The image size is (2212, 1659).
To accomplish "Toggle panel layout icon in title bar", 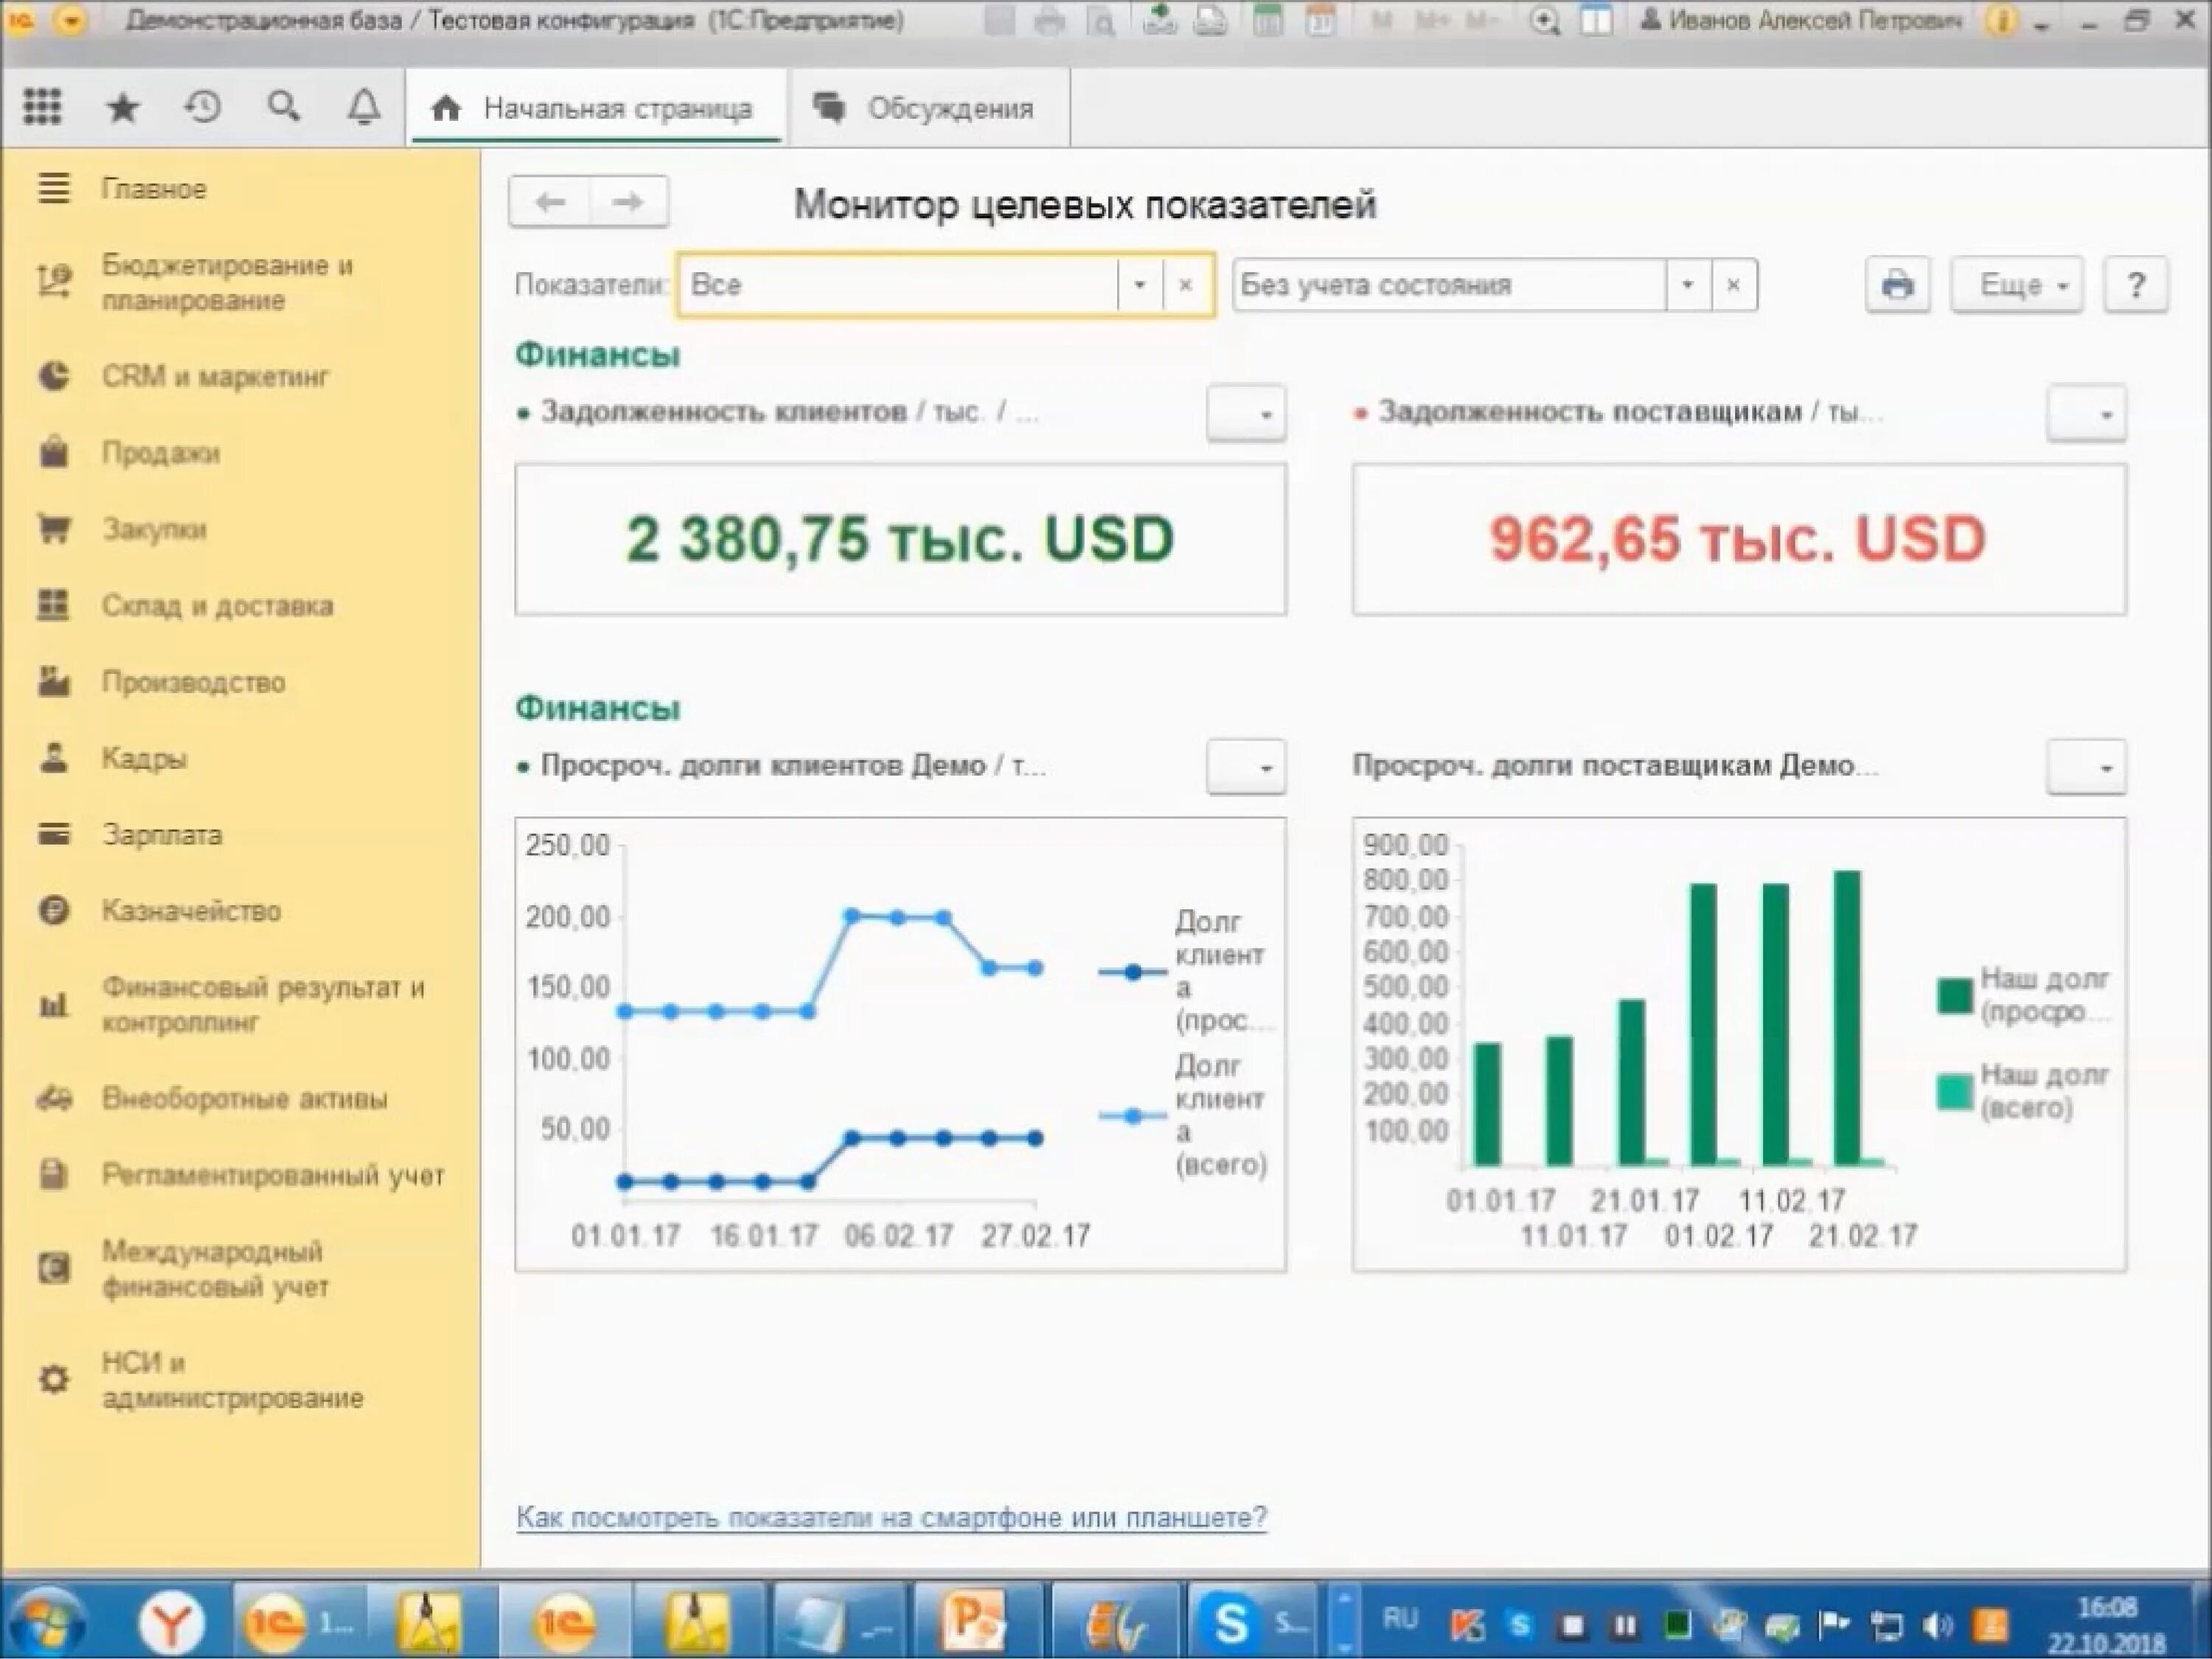I will point(1596,21).
